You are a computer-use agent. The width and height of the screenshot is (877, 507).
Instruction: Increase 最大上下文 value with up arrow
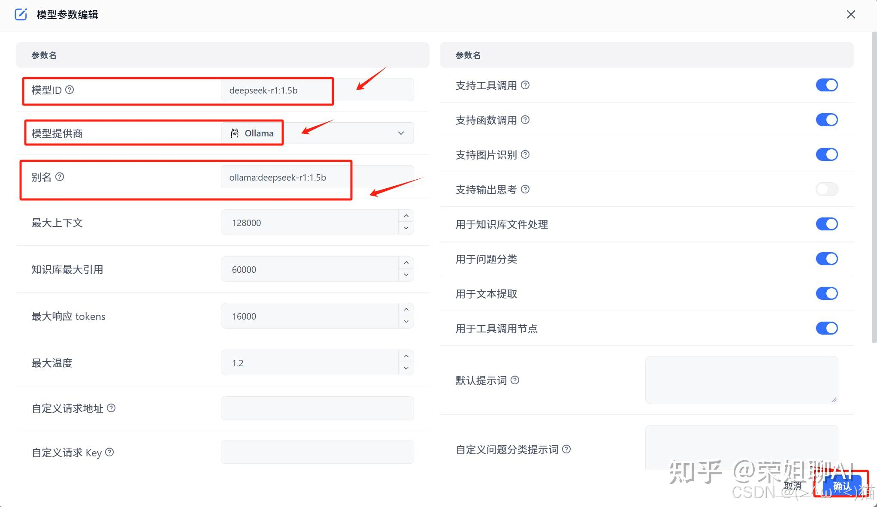point(406,216)
